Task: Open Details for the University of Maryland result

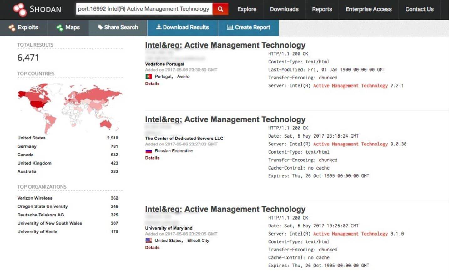Action: [152, 248]
